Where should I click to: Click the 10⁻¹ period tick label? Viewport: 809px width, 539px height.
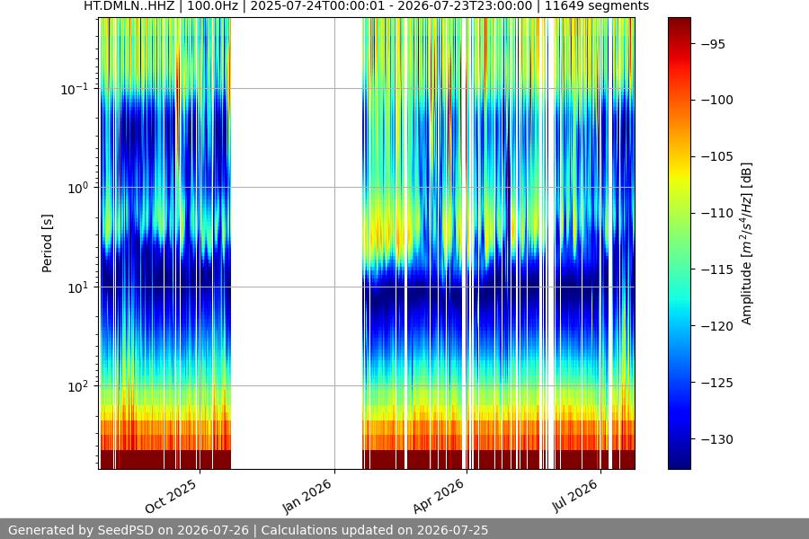[x=75, y=89]
